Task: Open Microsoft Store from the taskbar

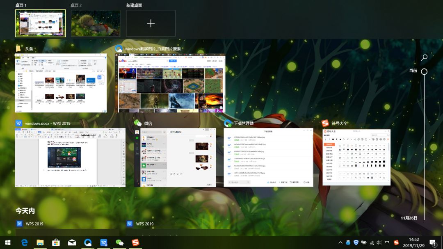Action: [x=56, y=242]
